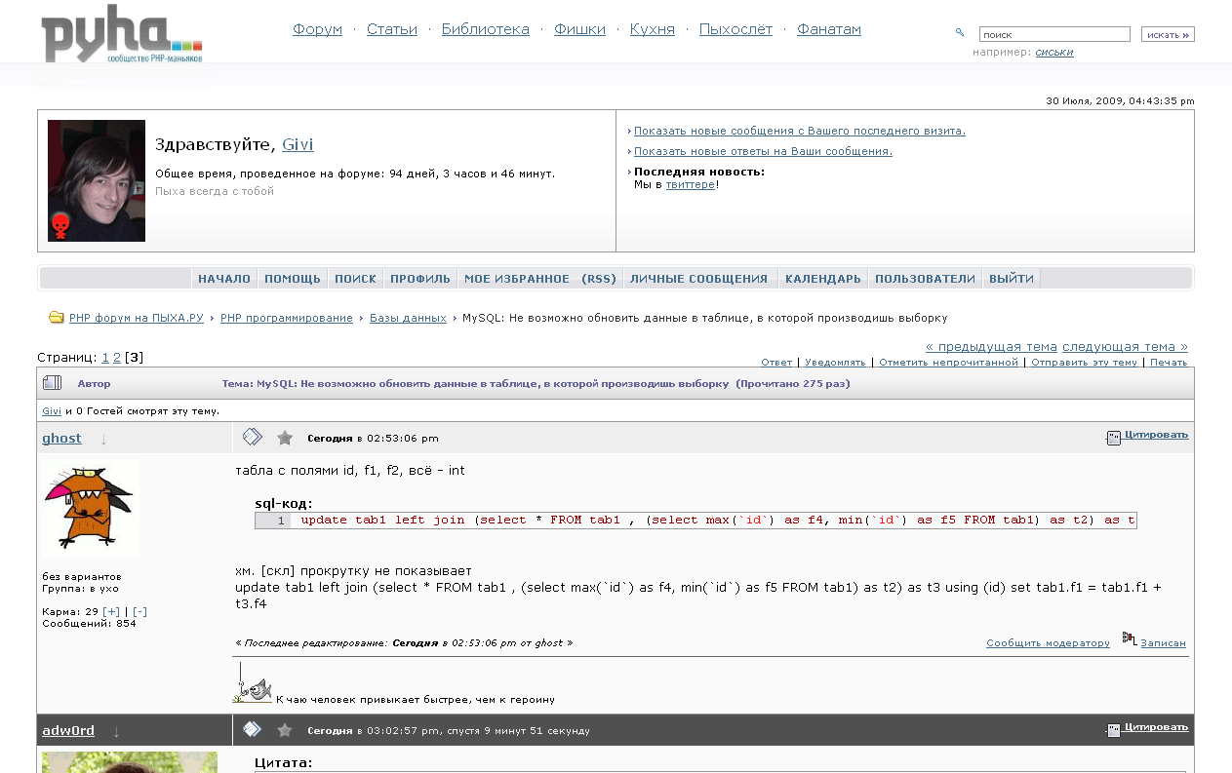Click the topic icon left of Автор

pyautogui.click(x=52, y=383)
